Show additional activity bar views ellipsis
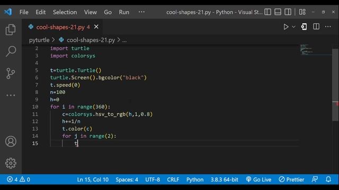339x190 pixels. (x=11, y=95)
